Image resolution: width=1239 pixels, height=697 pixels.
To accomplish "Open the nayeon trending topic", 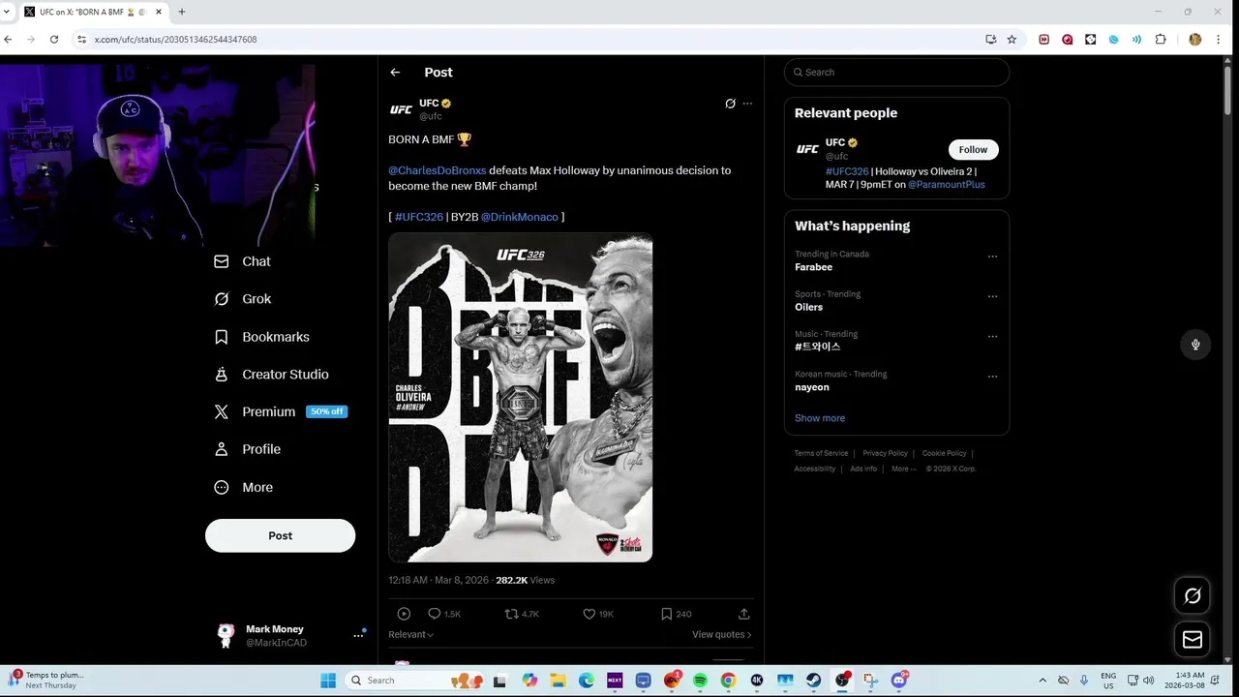I will pos(811,387).
